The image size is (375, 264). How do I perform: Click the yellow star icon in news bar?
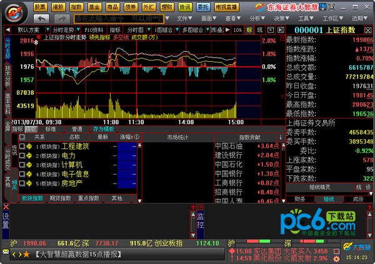point(26,255)
